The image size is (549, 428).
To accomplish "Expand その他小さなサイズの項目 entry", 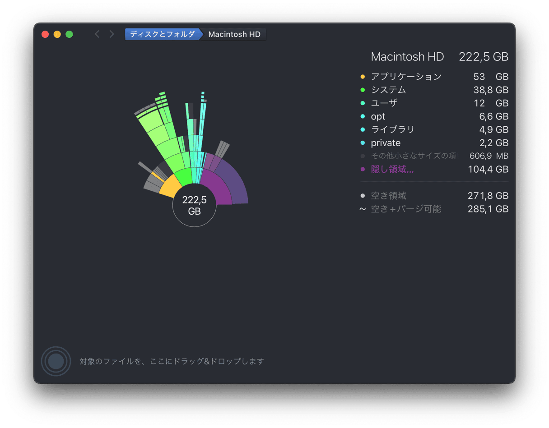I will pyautogui.click(x=413, y=156).
